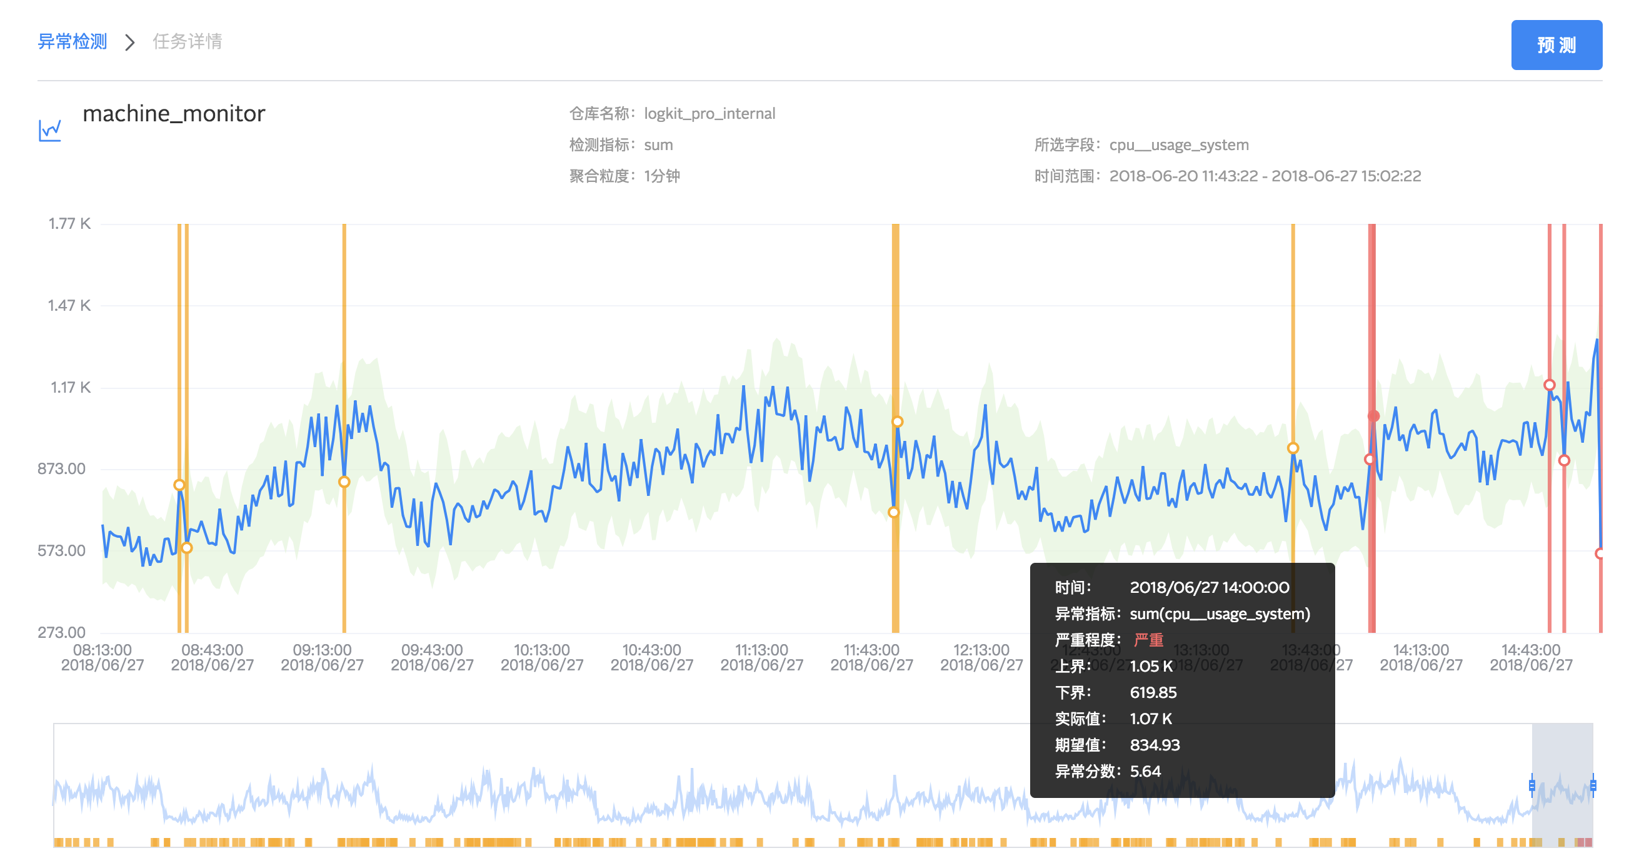Screen dimensions: 1634x868
Task: Click the tooltip expected value 834.93
Action: pyautogui.click(x=1155, y=745)
